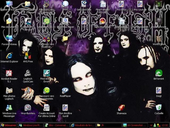Click the taskbar clock showing 12:32

coord(165,125)
